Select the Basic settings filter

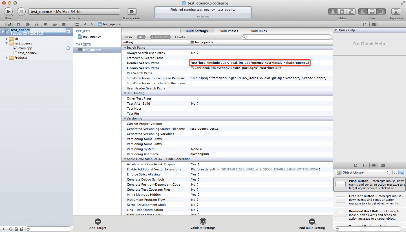129,37
